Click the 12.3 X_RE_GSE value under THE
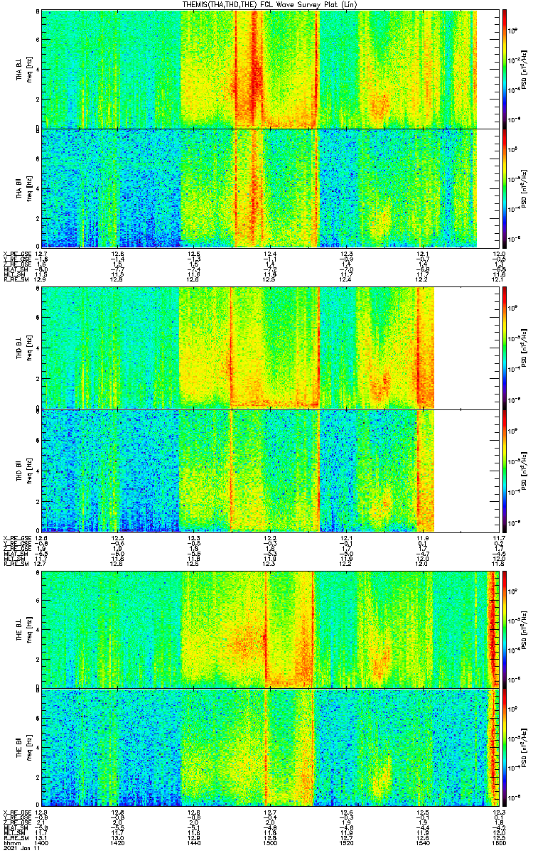Screen dimensions: 533x853 pyautogui.click(x=499, y=812)
